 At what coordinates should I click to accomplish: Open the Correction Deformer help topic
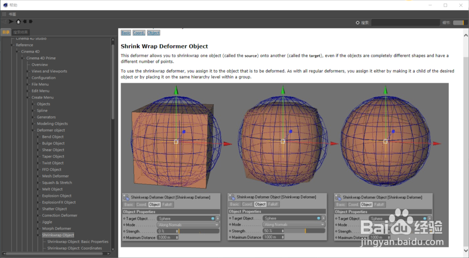(60, 215)
